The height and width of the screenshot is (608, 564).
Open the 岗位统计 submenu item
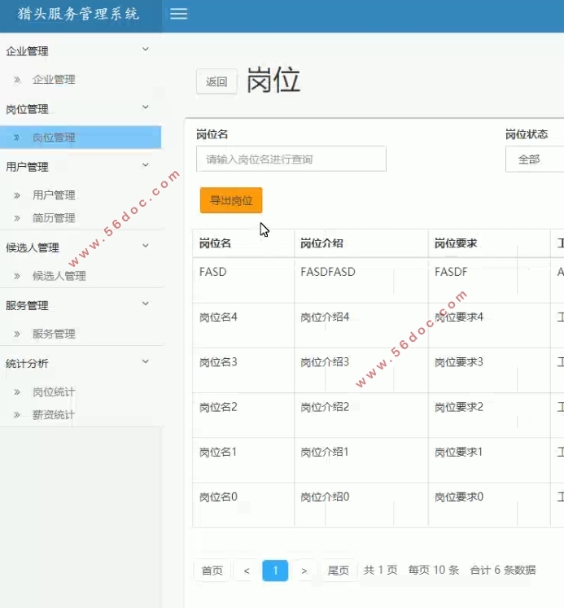point(54,392)
